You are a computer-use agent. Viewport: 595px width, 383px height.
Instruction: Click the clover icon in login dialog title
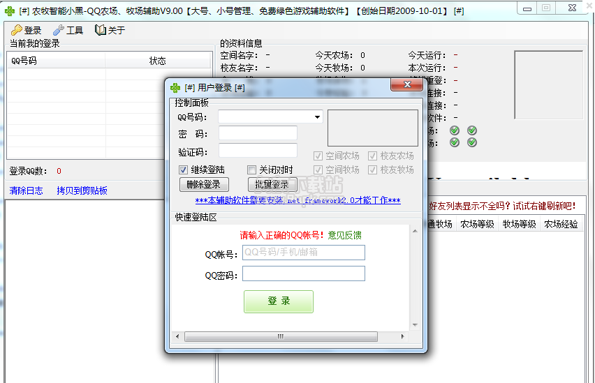click(175, 88)
